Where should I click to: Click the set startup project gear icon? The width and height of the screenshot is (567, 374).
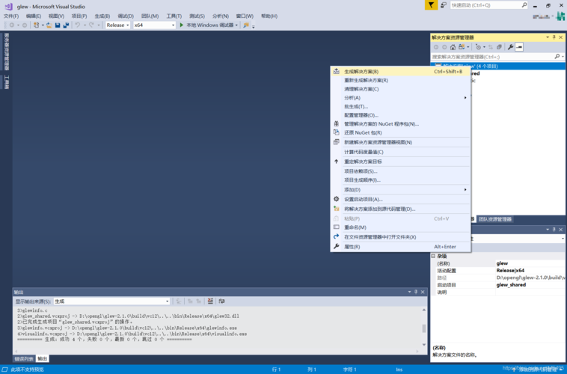(x=337, y=199)
